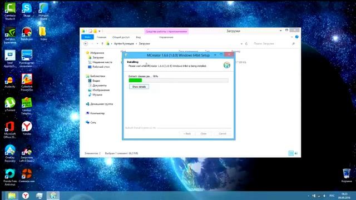Image resolution: width=356 pixels, height=200 pixels.
Task: Expand the Explorer ribbon chevron
Action: coord(291,37)
